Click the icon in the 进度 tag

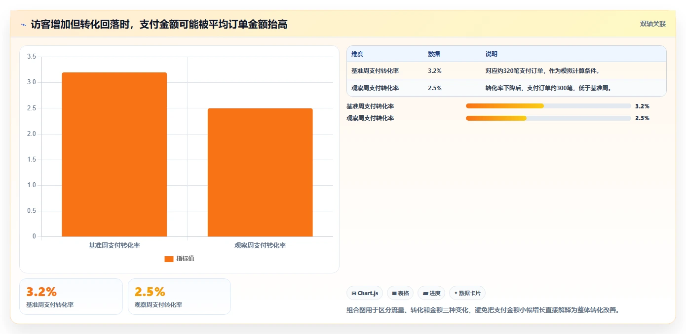pos(425,294)
